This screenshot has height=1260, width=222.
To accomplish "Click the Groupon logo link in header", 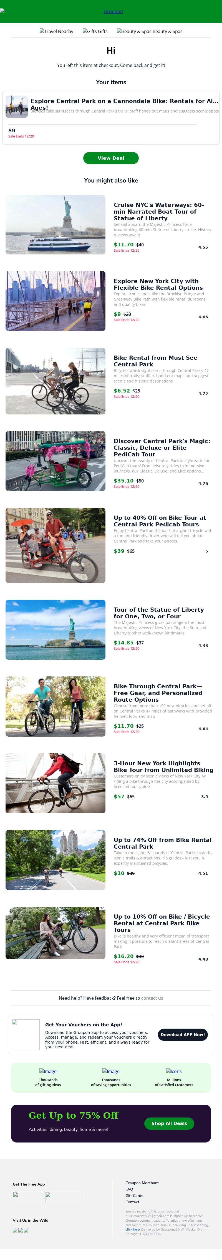I will coord(113,11).
